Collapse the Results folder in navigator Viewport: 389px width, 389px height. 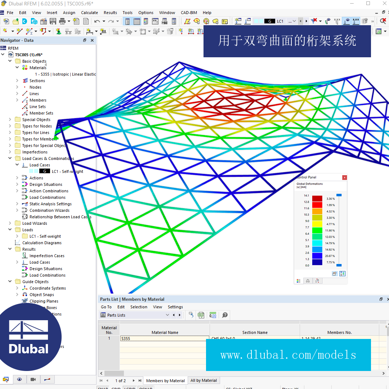click(10, 249)
